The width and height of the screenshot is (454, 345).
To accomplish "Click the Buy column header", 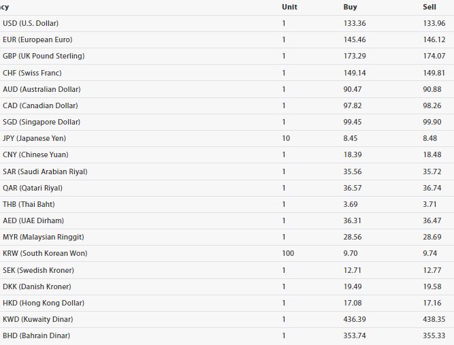I will 350,7.
